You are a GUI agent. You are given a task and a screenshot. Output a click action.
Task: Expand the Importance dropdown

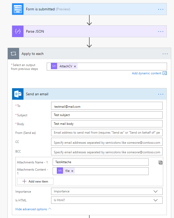coord(155,191)
